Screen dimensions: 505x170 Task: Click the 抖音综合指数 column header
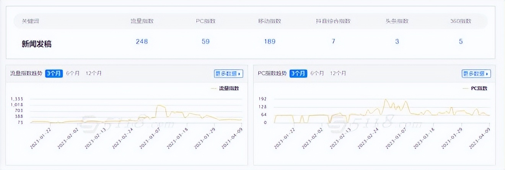[x=333, y=21]
